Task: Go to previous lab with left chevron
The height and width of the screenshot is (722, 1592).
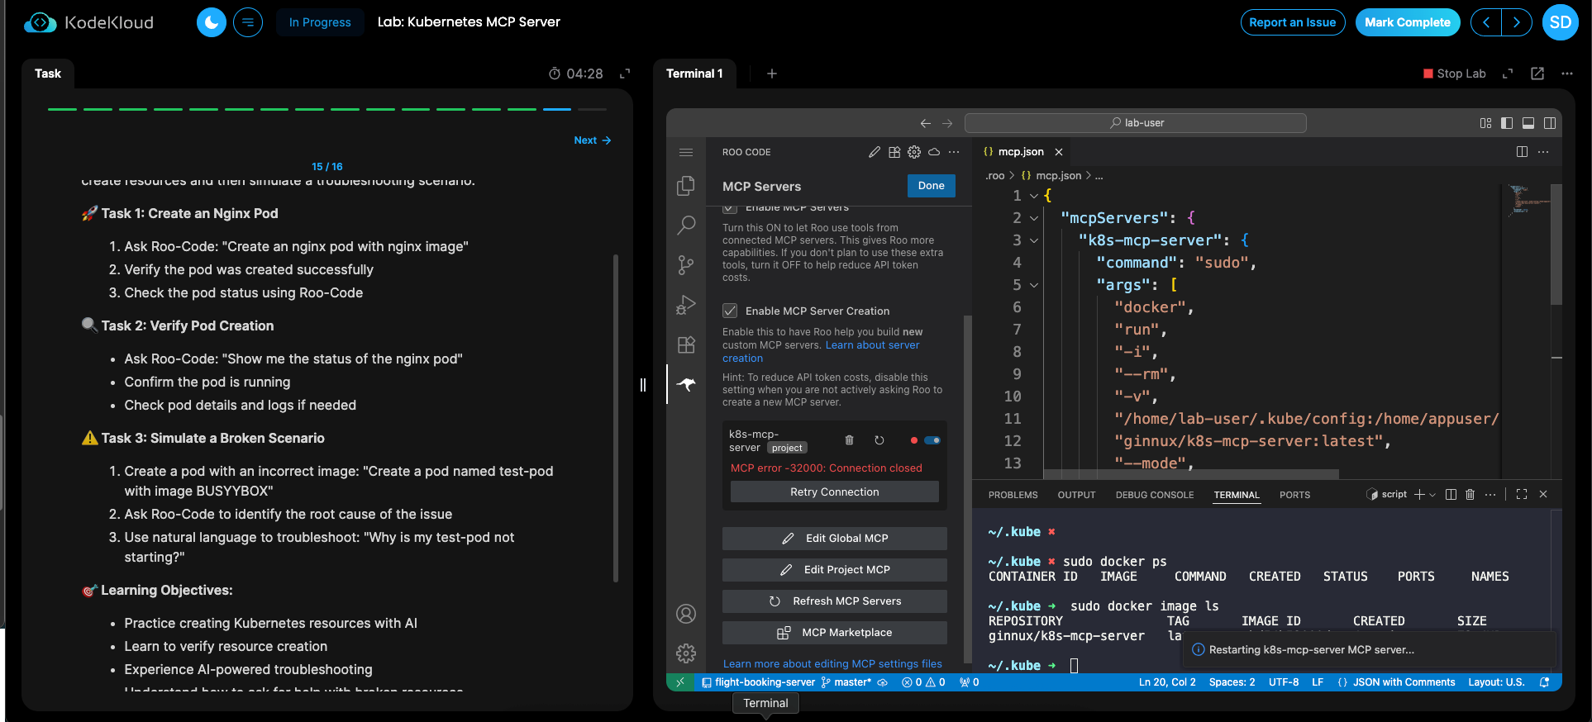Action: click(1486, 22)
